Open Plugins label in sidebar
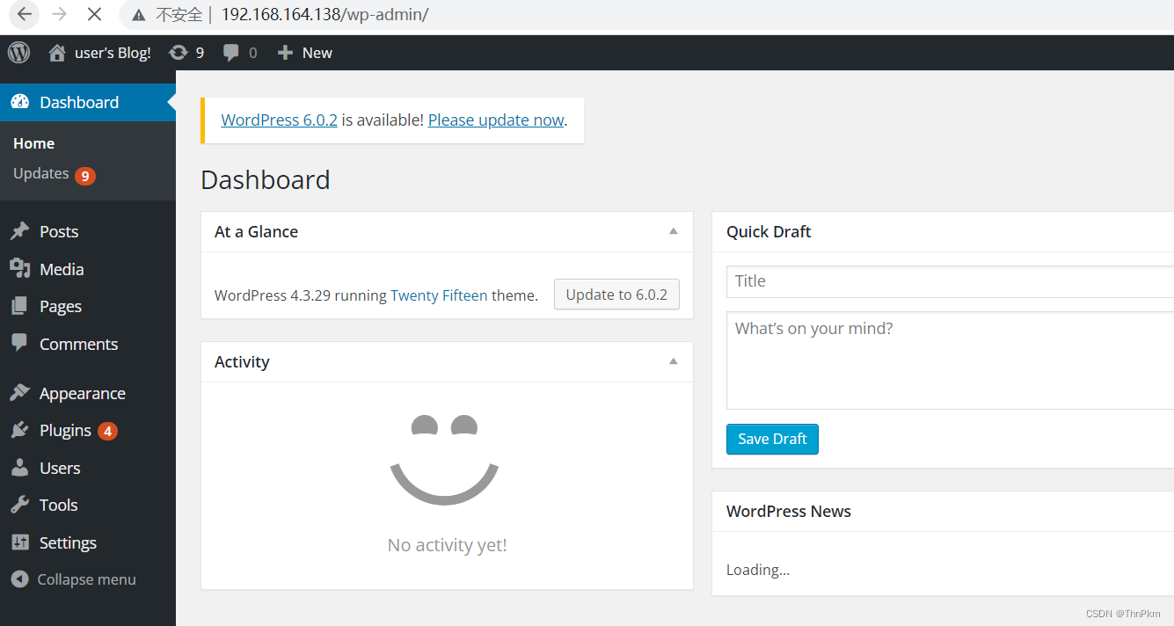Screen dimensions: 1174x626 pos(65,430)
